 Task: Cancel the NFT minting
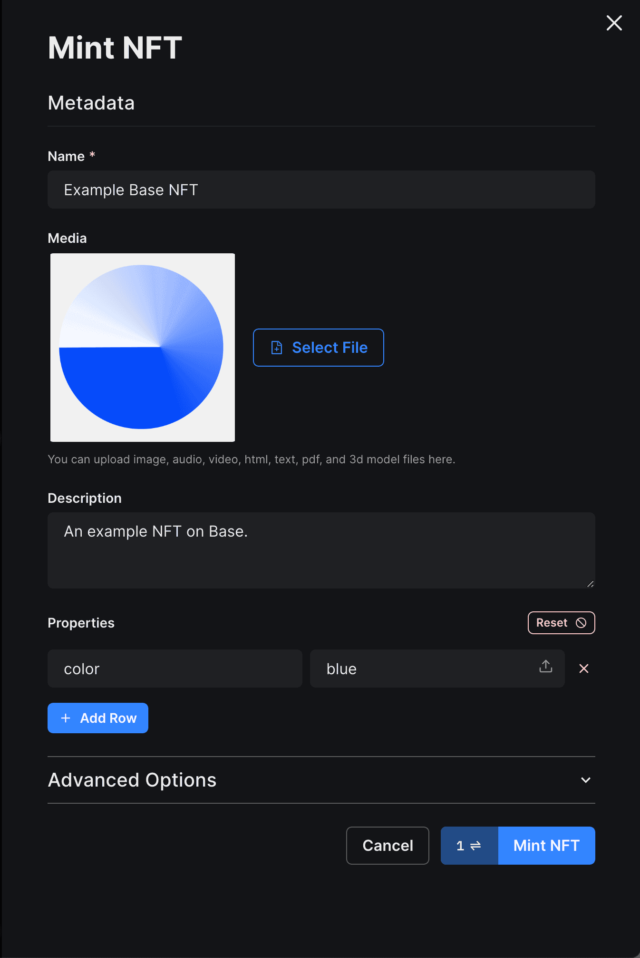tap(388, 846)
